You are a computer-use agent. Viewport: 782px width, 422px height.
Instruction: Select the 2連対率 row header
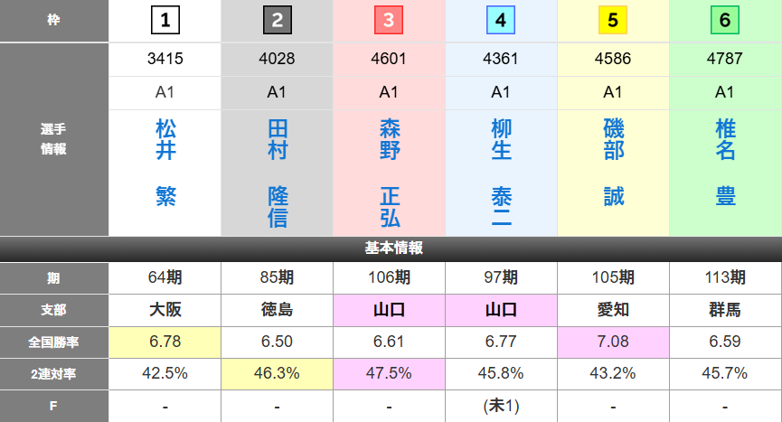pyautogui.click(x=54, y=373)
